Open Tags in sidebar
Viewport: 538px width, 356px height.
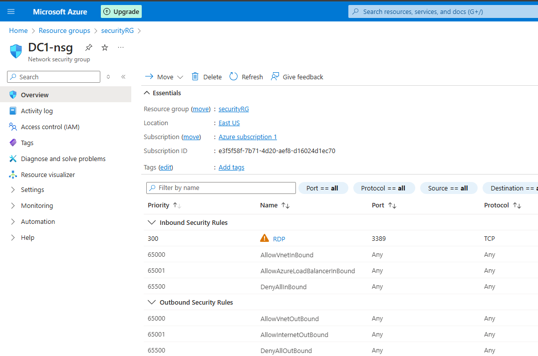(27, 143)
